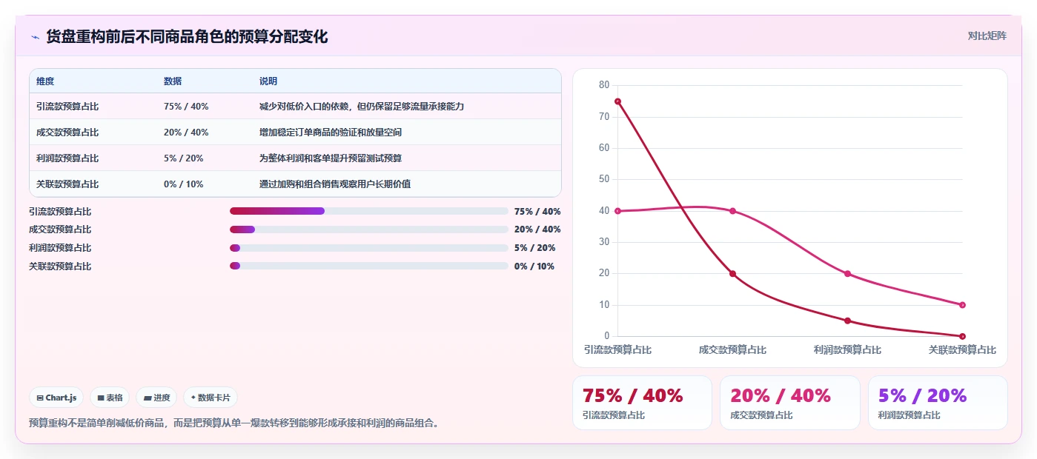Click the 75% / 40% table data cell

(186, 107)
